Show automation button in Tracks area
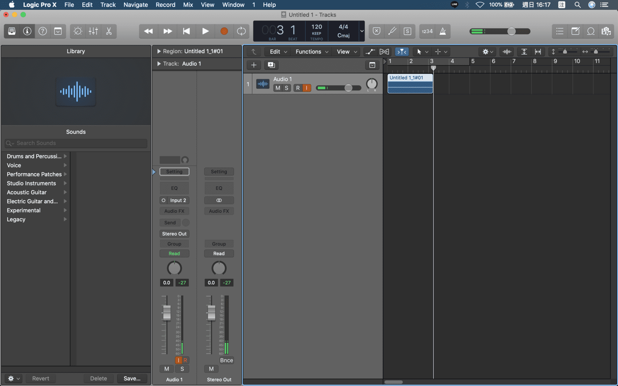Screen dimensions: 618x386 (x=370, y=52)
